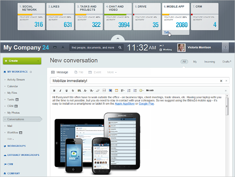
Task: Clear the Mobilize immediately subject text
Action: [221, 81]
